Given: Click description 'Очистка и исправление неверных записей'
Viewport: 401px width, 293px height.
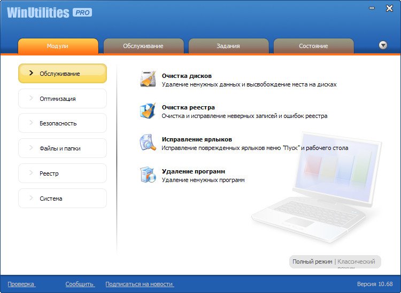Looking at the screenshot, I should 244,116.
